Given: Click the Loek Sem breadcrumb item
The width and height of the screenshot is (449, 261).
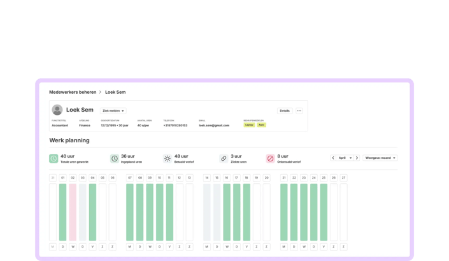Looking at the screenshot, I should (115, 92).
